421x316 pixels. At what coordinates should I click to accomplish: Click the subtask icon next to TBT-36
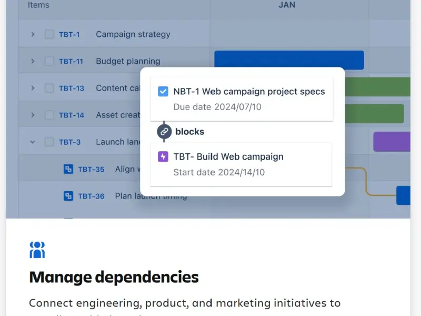click(68, 196)
